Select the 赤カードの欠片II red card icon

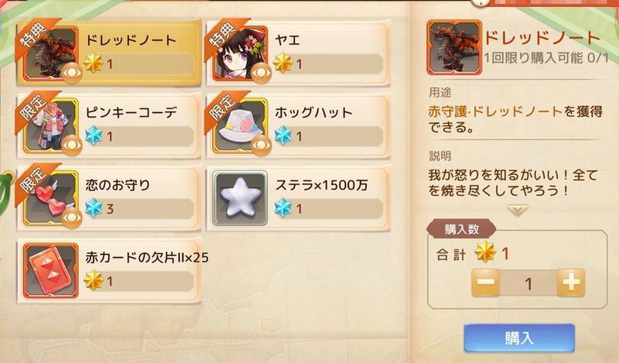(50, 271)
